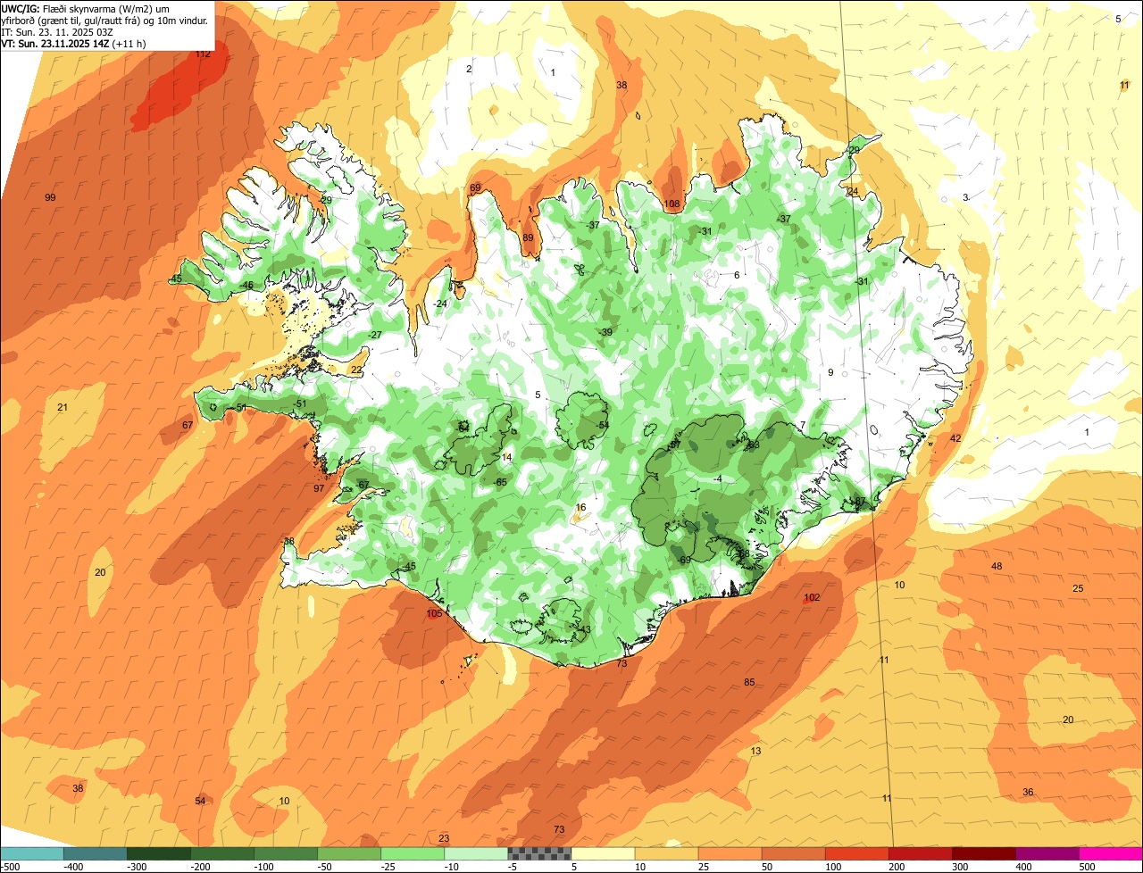This screenshot has width=1143, height=873.
Task: Click the map value '-69' on southern Vatnajökull
Action: click(x=684, y=560)
